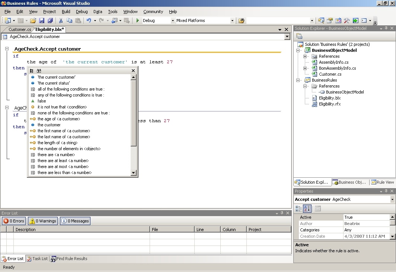Switch to the Customer.cs tab
Screen dimensions: 396x272
[x=19, y=29]
